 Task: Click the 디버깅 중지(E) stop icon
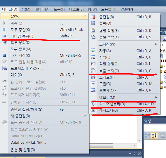coord(4,36)
